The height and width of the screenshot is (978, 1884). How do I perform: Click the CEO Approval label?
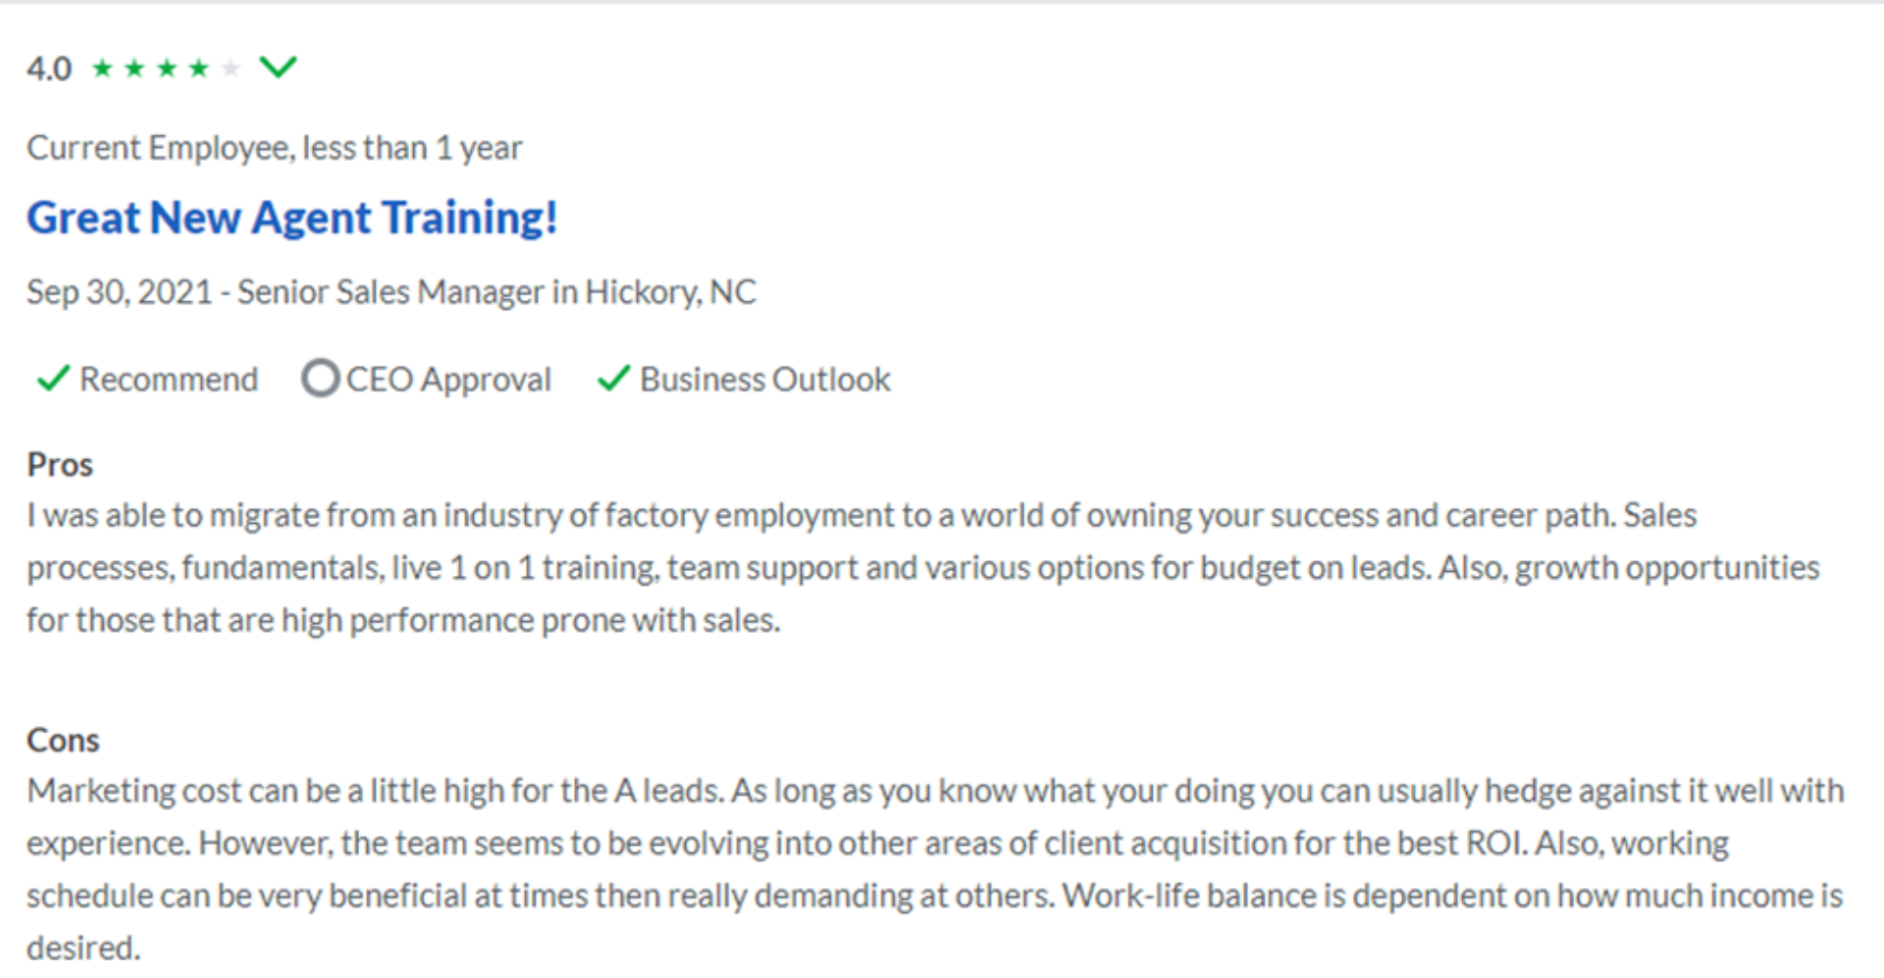point(448,380)
